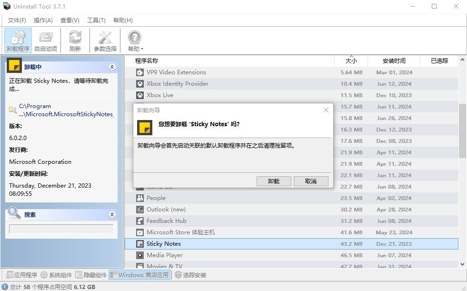Collapse the 搜索 panel
This screenshot has width=467, height=291.
point(112,214)
